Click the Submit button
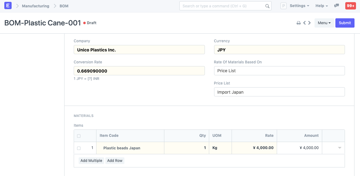 pos(345,23)
